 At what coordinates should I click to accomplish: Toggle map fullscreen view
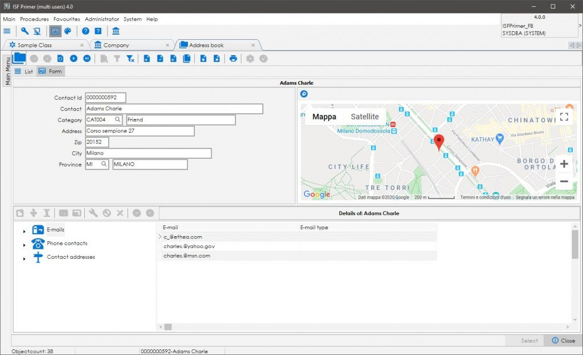(564, 117)
